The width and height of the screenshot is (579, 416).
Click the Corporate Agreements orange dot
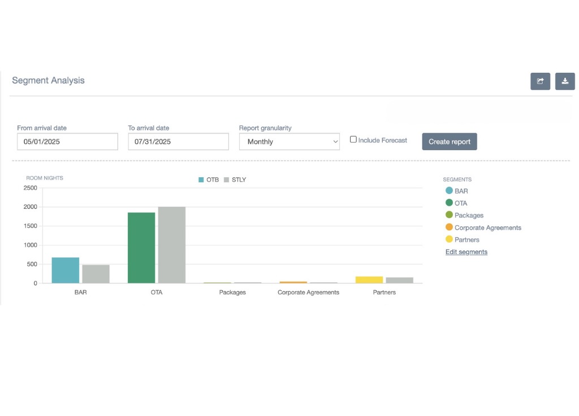coord(449,227)
